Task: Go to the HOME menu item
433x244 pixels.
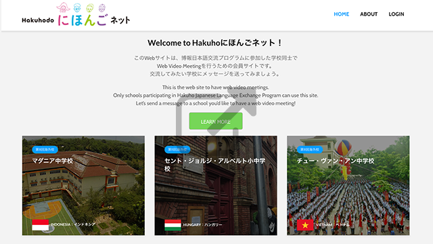Action: pos(341,14)
